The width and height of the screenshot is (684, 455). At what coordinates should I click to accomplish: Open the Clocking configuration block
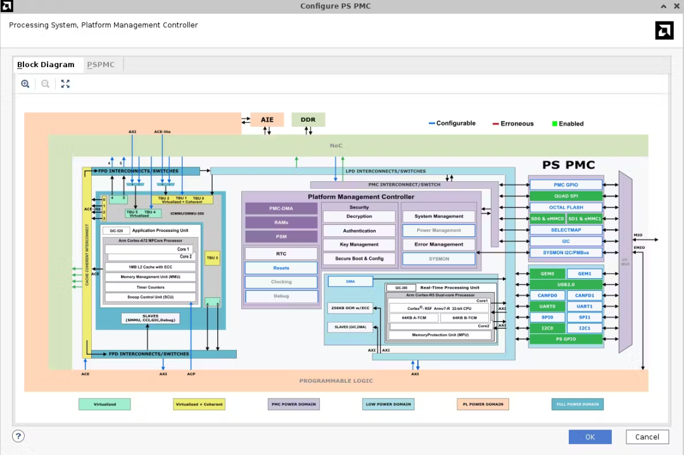281,282
